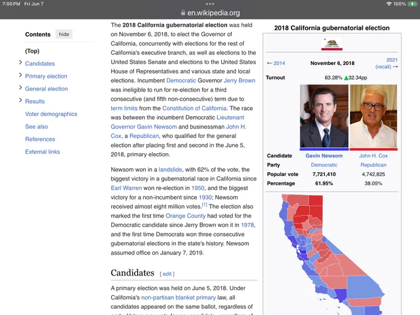Open the California county results map
The height and width of the screenshot is (315, 420).
coord(332,254)
